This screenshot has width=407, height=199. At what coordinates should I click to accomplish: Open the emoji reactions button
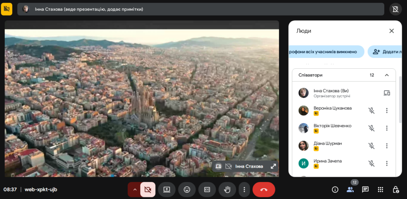click(187, 189)
